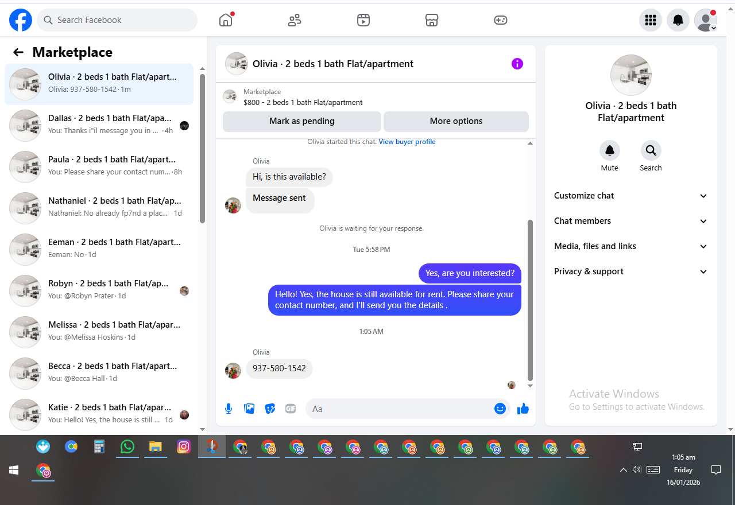Open the Gaming controller icon
This screenshot has width=735, height=505.
click(501, 20)
